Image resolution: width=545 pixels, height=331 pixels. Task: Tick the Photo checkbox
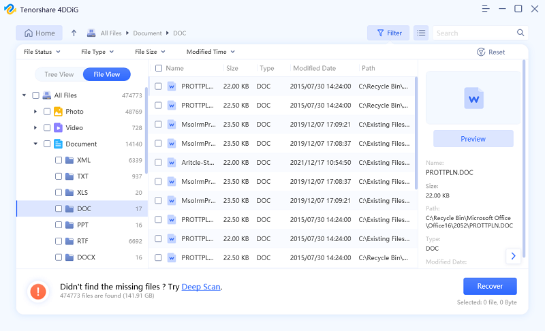pyautogui.click(x=47, y=112)
